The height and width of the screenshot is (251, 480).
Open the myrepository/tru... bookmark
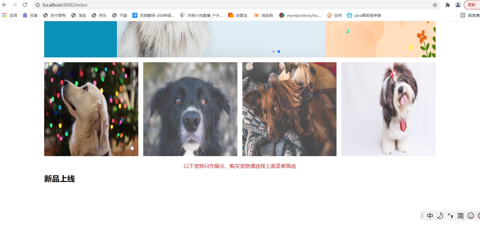300,16
